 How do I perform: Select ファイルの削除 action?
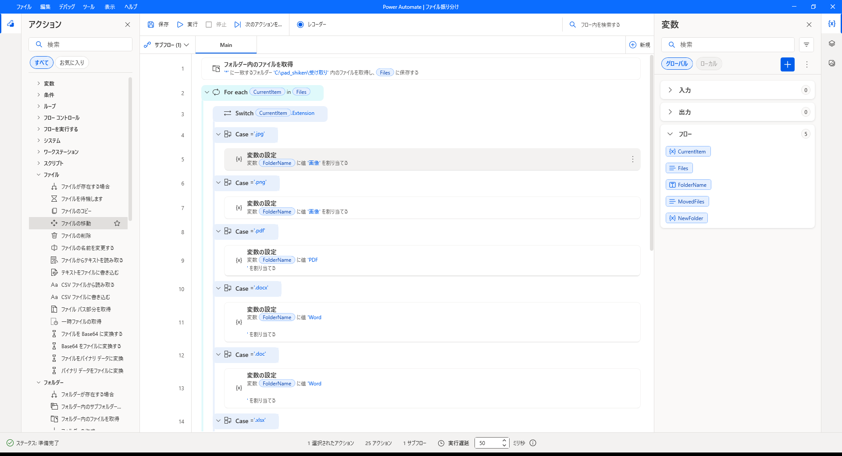pyautogui.click(x=78, y=235)
